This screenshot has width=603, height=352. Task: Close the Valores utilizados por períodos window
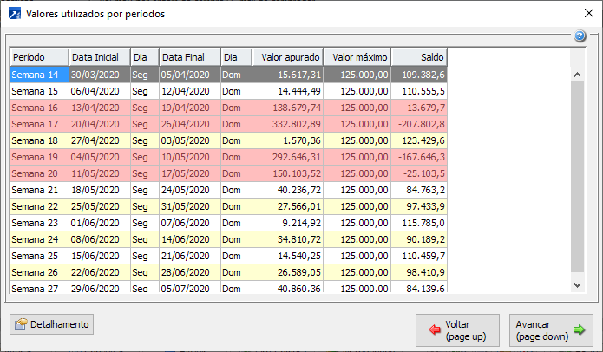589,14
